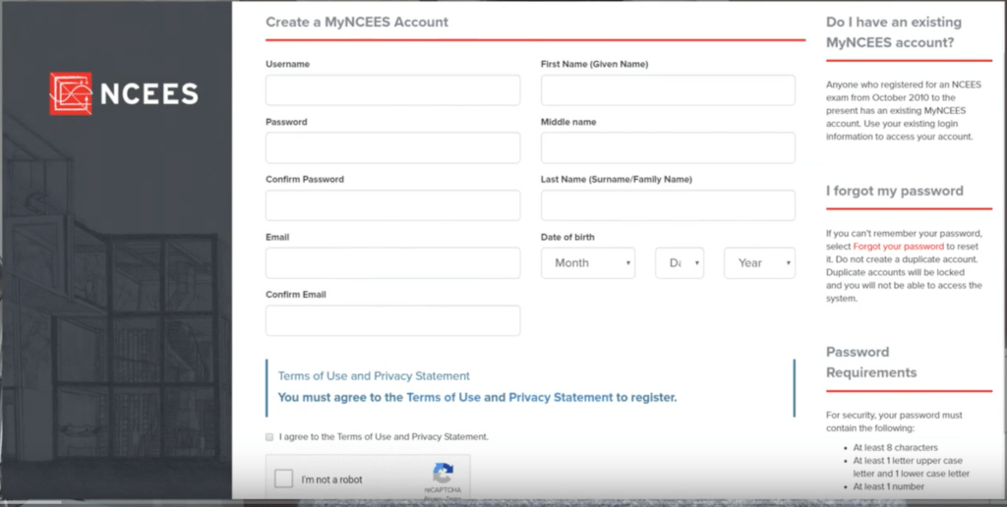
Task: Click the You must agree to register text
Action: coord(477,397)
